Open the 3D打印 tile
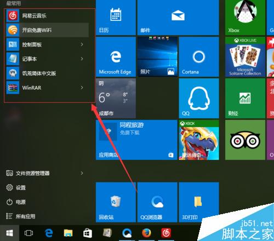 pos(199,202)
